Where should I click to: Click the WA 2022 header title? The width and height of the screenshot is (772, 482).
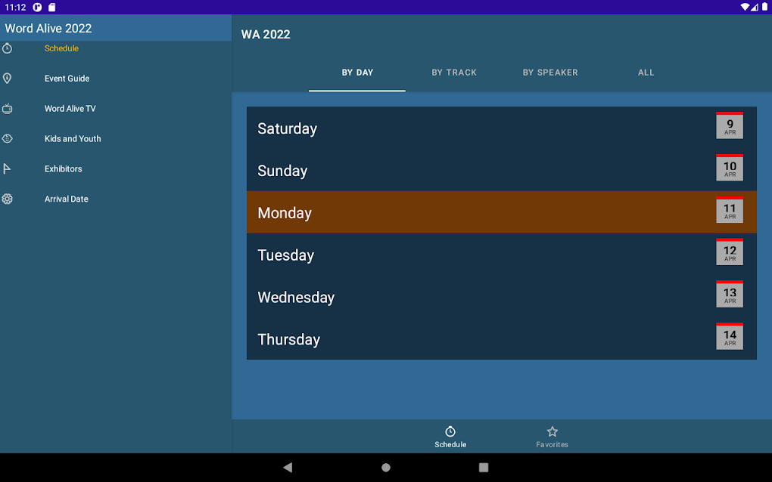coord(266,35)
